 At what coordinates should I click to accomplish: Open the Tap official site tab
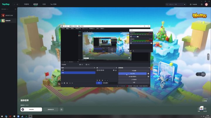pos(53,4)
